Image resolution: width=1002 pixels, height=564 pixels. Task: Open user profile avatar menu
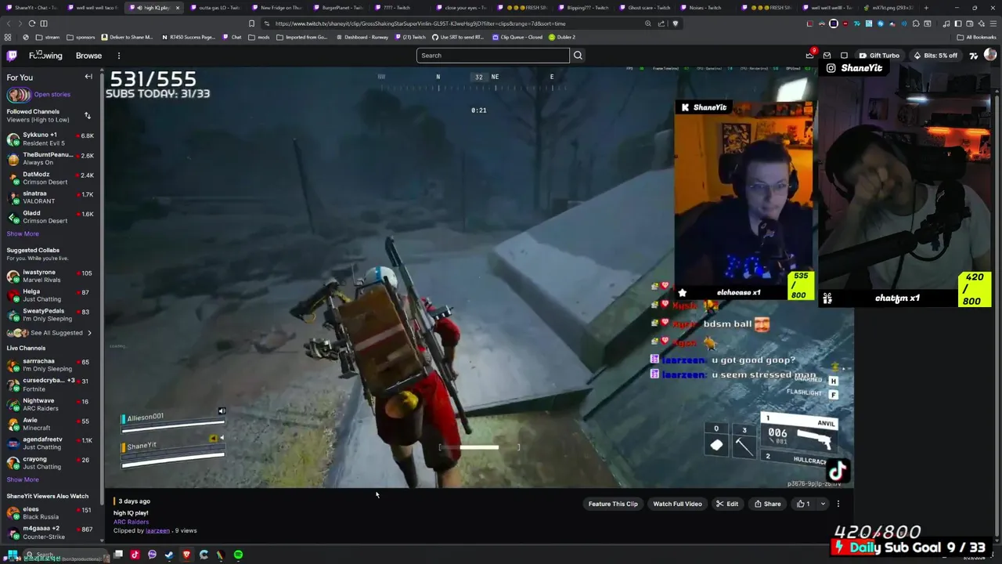point(990,55)
